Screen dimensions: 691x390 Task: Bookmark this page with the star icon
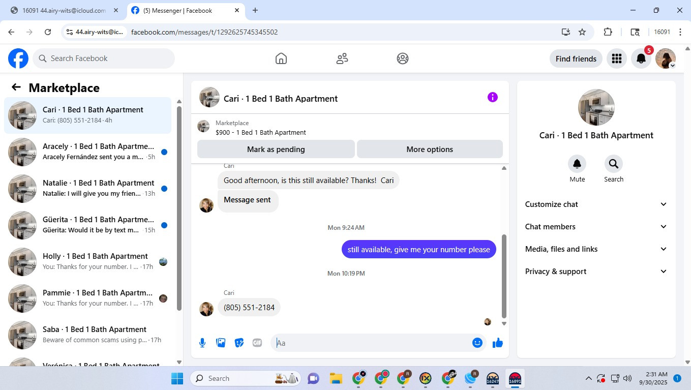click(x=582, y=32)
